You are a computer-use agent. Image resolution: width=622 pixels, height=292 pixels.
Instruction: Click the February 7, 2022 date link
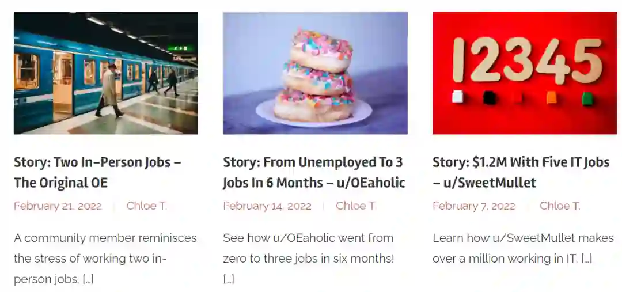point(474,206)
